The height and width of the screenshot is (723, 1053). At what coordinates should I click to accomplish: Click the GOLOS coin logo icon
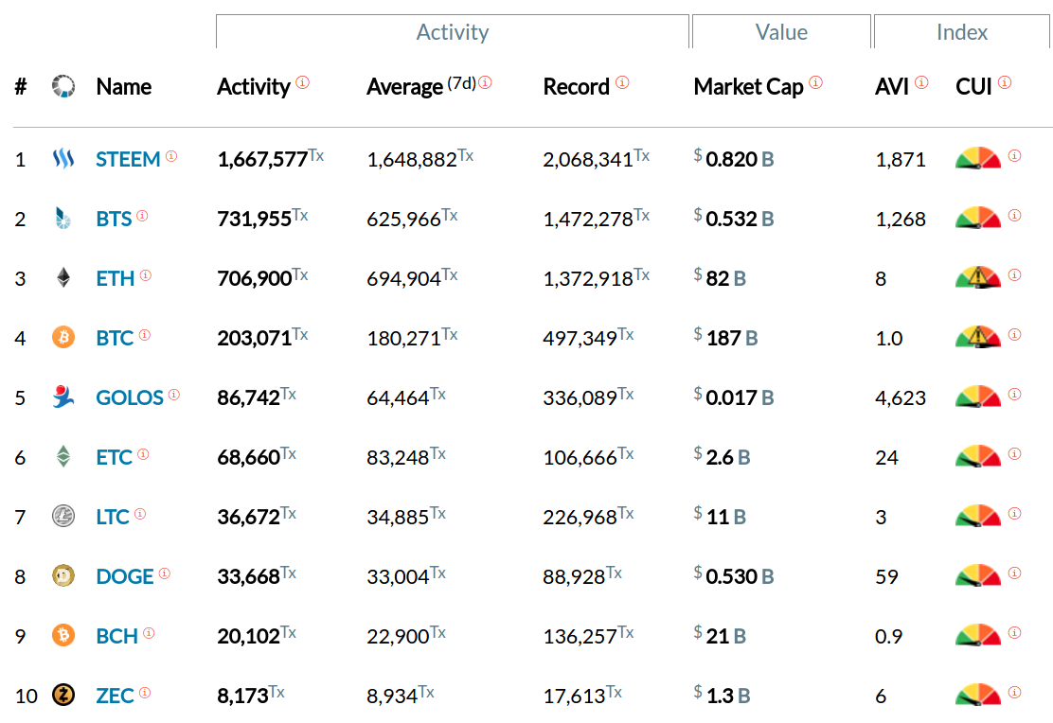coord(63,397)
